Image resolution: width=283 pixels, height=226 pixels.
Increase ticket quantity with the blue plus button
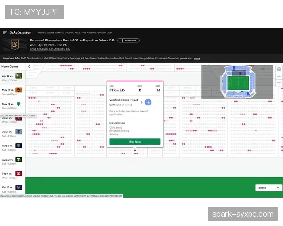(148, 102)
